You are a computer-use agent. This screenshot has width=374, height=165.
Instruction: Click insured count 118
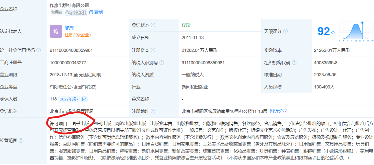pyautogui.click(x=53, y=99)
